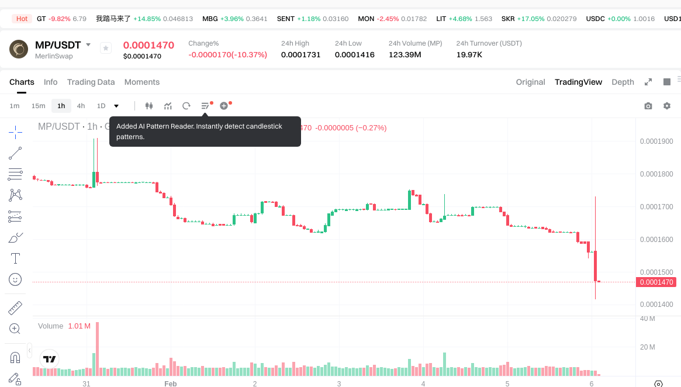681x387 pixels.
Task: Toggle MP/USDT favorite star
Action: pos(105,48)
